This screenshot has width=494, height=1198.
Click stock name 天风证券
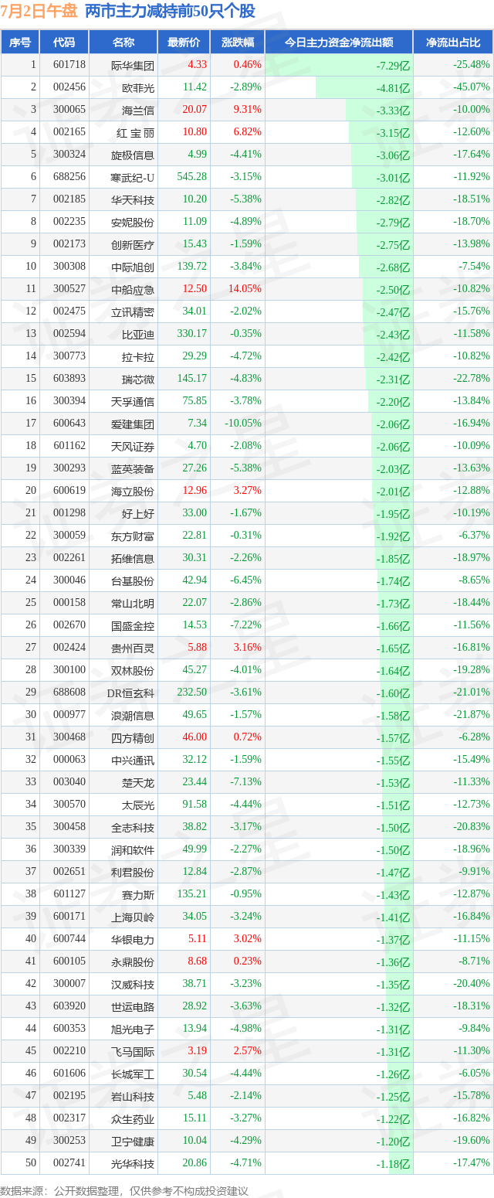(x=133, y=447)
